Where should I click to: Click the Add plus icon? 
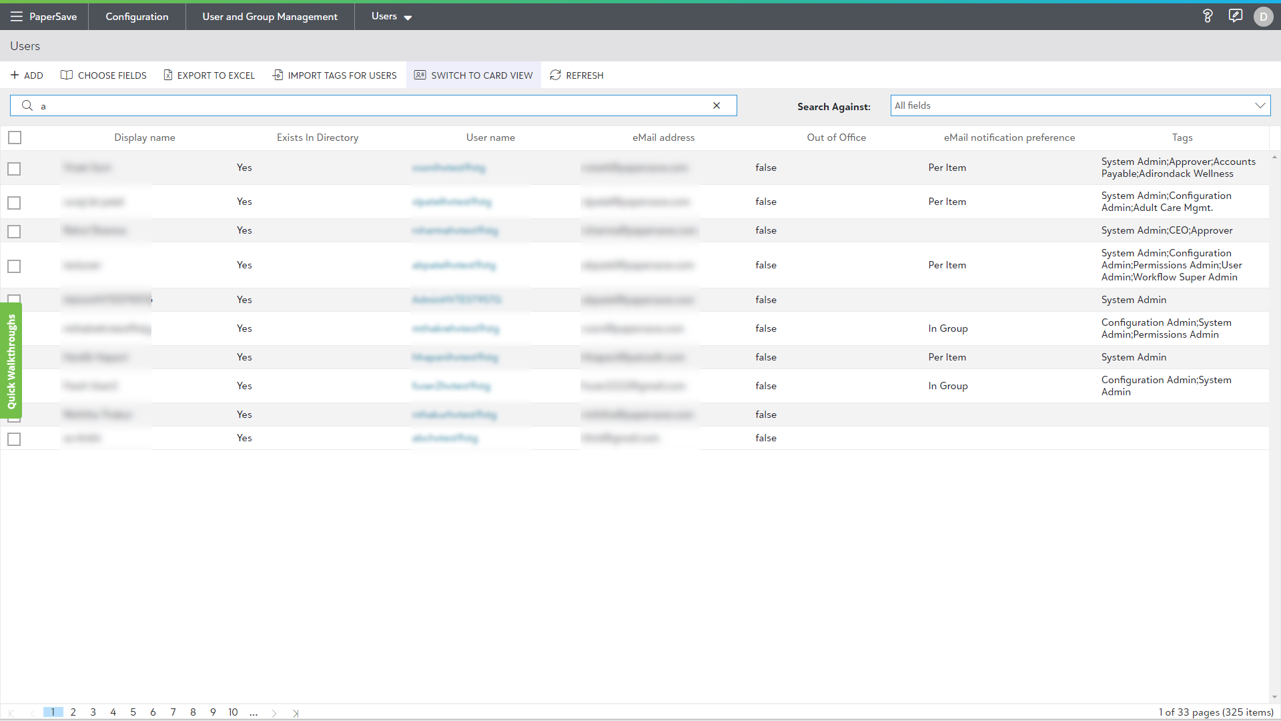(15, 75)
